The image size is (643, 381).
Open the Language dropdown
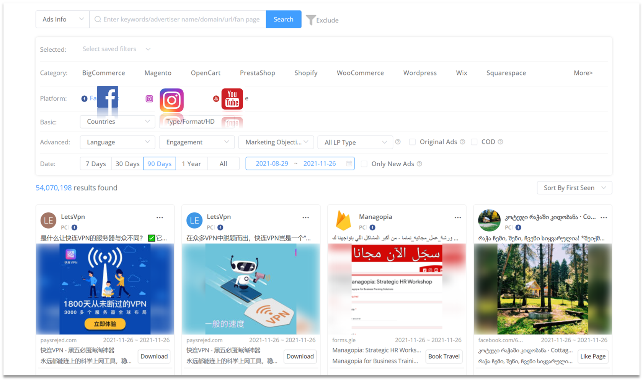(x=118, y=142)
